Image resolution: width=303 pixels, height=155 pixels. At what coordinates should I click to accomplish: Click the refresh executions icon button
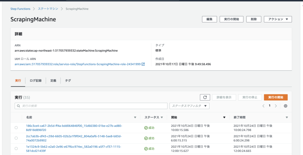pyautogui.click(x=205, y=97)
